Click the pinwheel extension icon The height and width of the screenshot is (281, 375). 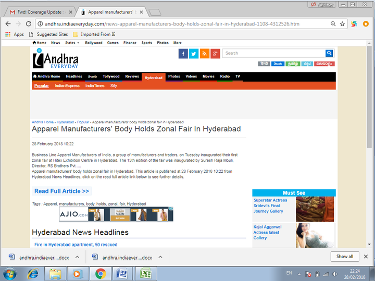[x=354, y=23]
